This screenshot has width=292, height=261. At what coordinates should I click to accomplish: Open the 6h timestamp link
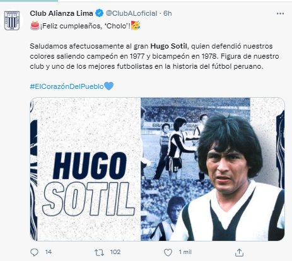168,13
